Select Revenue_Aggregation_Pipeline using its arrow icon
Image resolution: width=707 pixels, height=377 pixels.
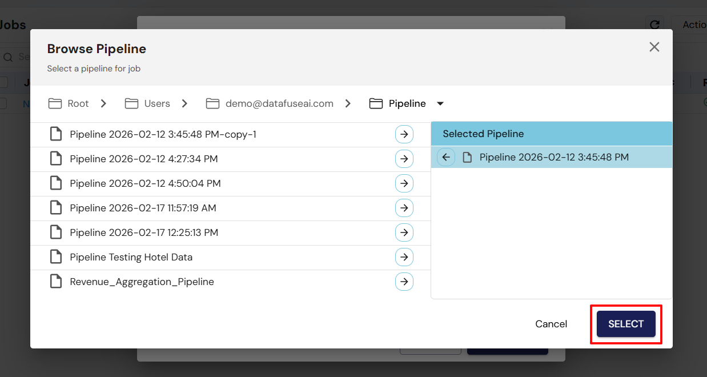404,282
